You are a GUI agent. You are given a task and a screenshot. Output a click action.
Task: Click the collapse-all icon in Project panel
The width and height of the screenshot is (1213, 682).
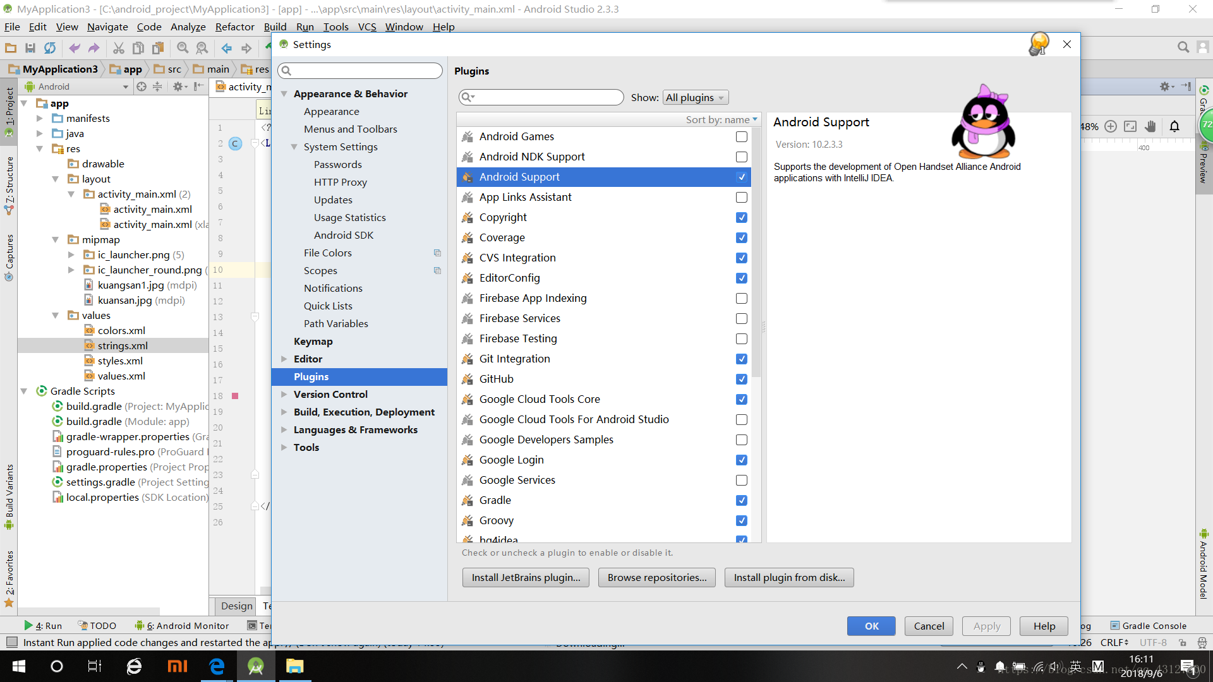(157, 87)
